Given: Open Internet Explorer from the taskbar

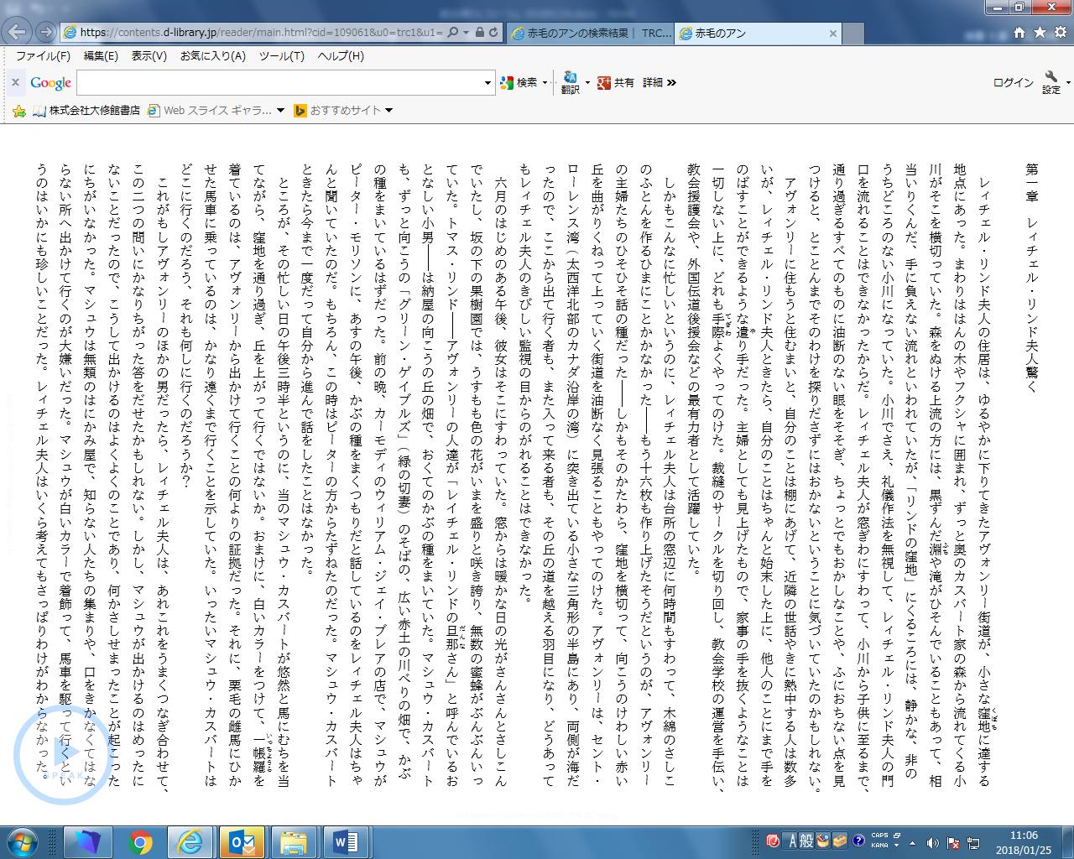Looking at the screenshot, I should (x=191, y=842).
